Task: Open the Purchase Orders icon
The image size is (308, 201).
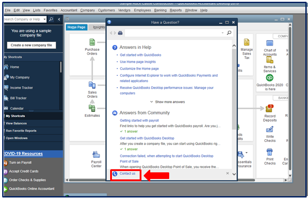Action: 92,42
